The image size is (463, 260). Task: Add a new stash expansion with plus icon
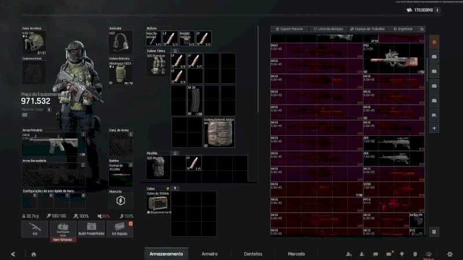434,128
